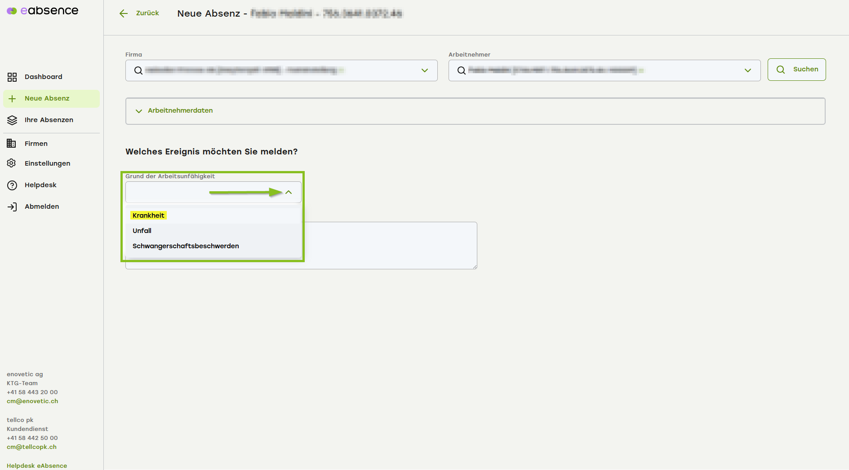Click the building icon for Firmen

click(x=12, y=144)
